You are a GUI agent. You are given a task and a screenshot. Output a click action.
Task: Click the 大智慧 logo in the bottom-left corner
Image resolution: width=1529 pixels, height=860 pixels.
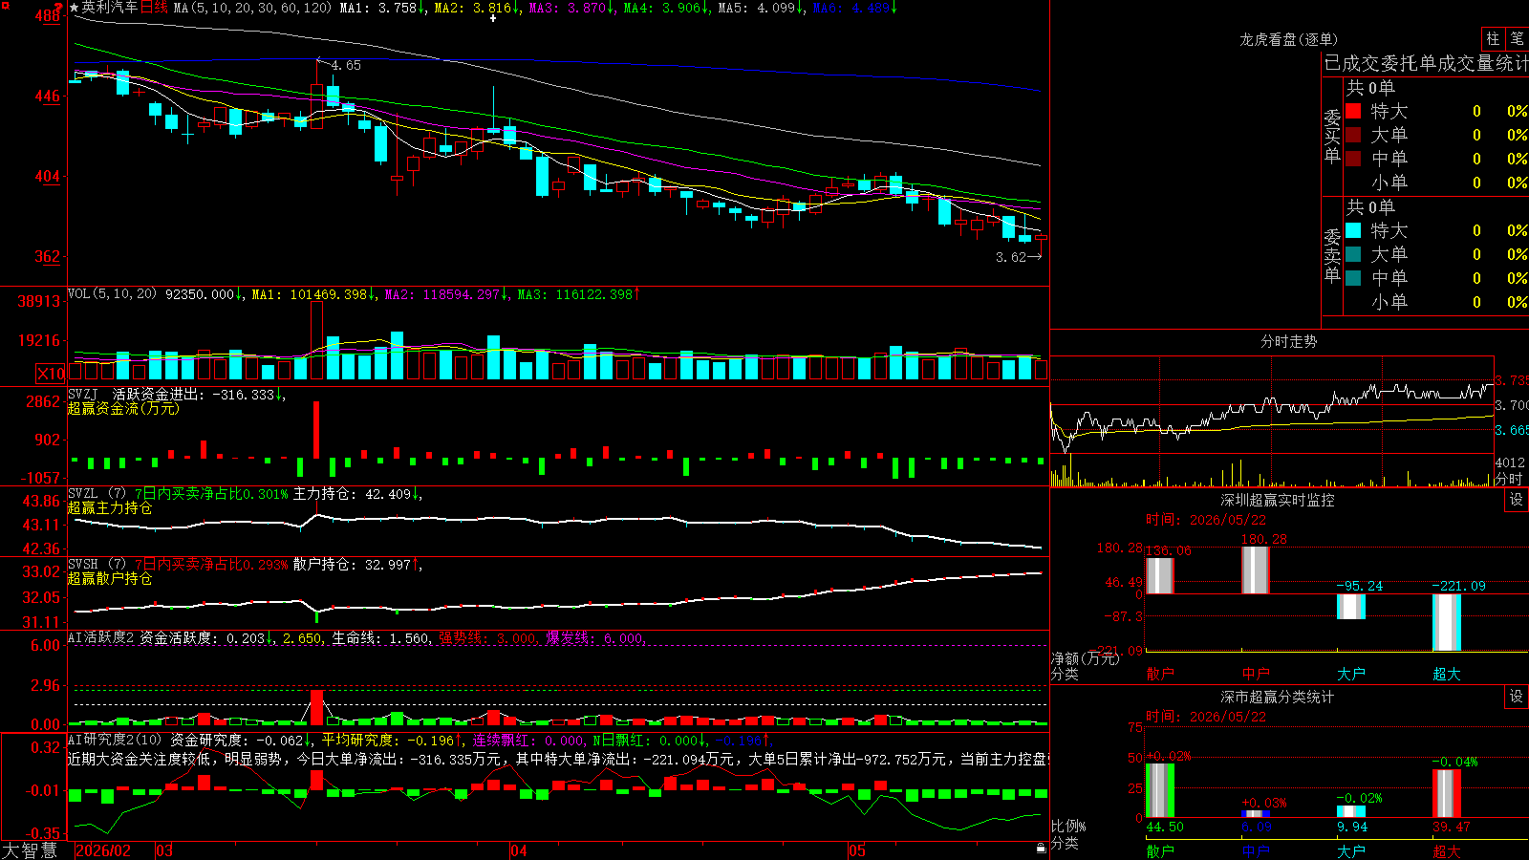[30, 850]
